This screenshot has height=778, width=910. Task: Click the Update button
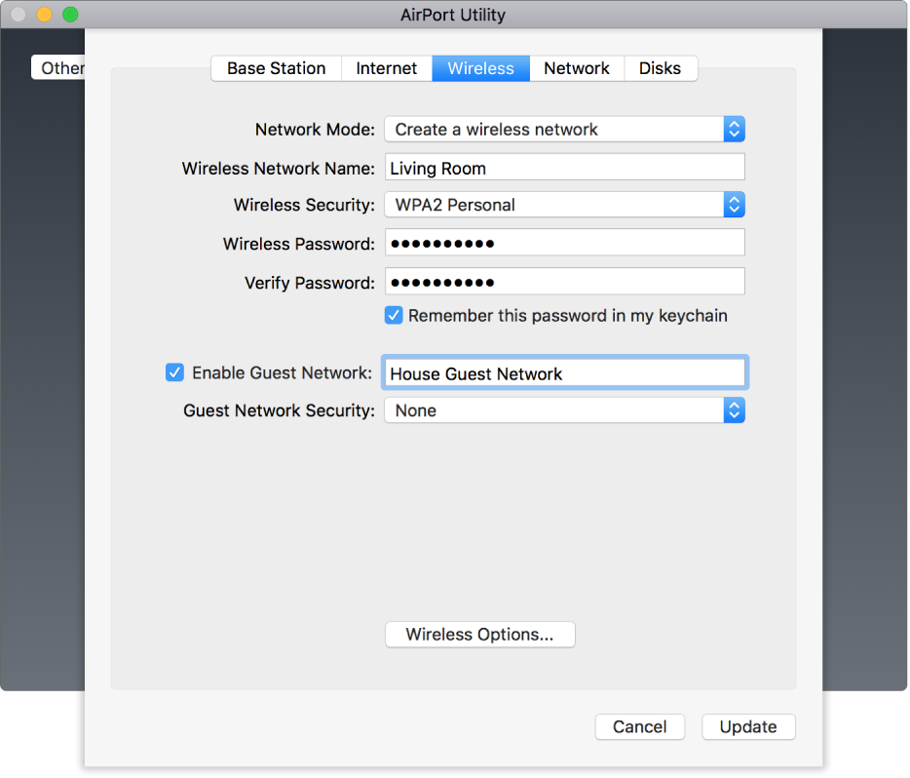[x=748, y=726]
